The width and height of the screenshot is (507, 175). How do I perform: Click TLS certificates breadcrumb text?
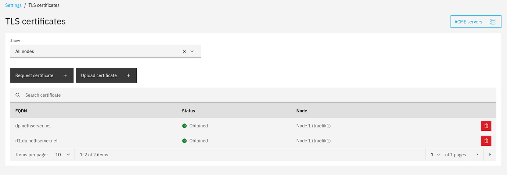[x=44, y=5]
